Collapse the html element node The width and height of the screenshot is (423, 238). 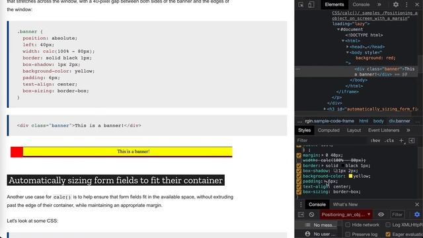pyautogui.click(x=343, y=41)
